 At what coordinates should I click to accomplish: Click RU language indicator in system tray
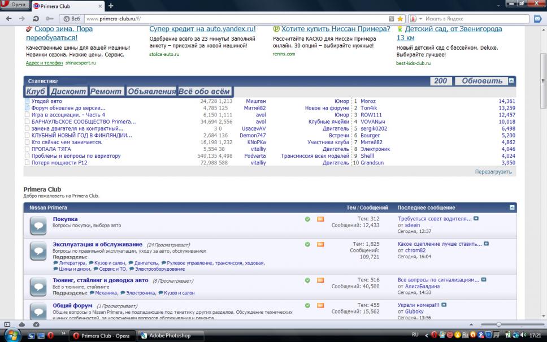(415, 335)
